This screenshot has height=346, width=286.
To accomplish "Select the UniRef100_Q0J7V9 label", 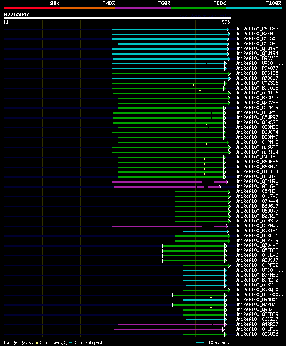I will [257, 196].
